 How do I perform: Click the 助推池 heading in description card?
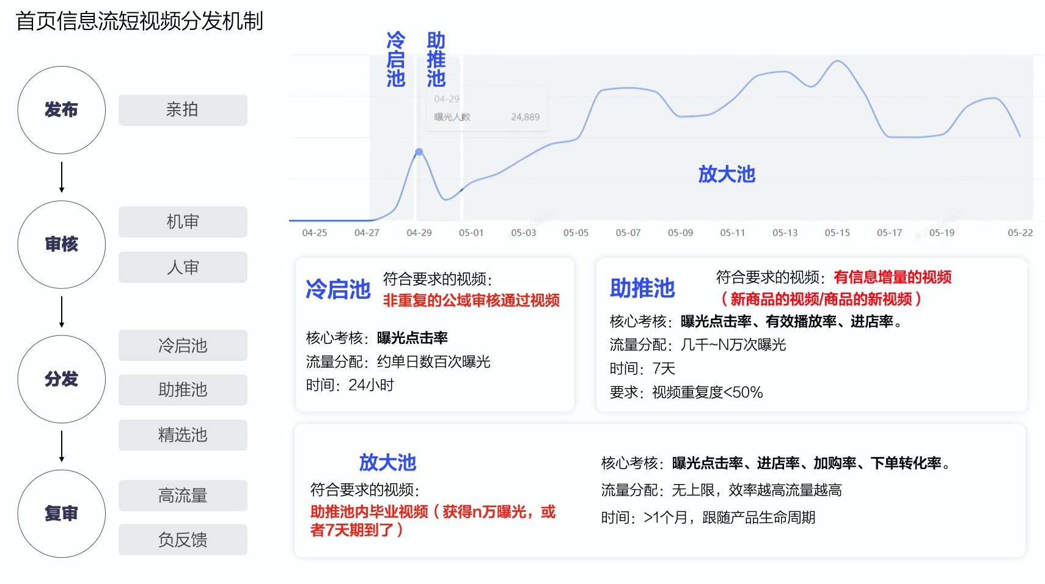click(642, 288)
